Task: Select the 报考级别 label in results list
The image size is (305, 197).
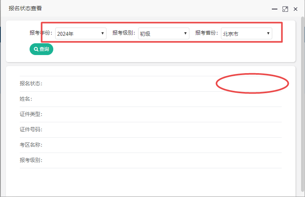Action: coord(31,160)
